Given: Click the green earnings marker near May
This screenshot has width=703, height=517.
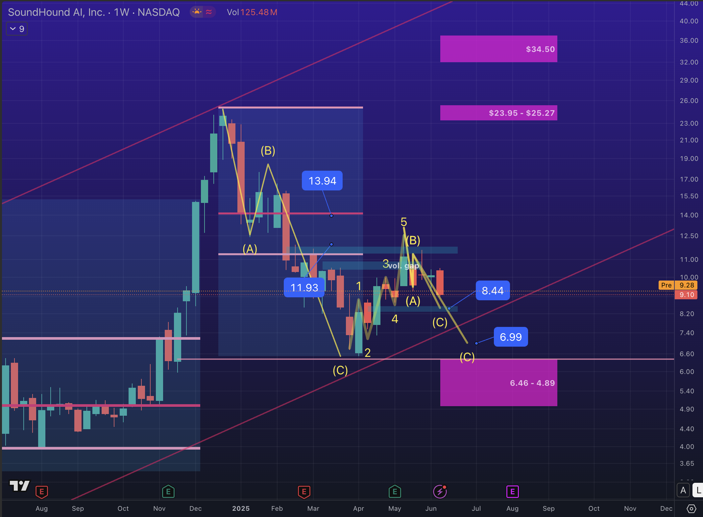Looking at the screenshot, I should pyautogui.click(x=395, y=492).
